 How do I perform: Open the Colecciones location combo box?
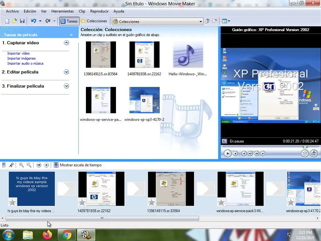tap(158, 21)
